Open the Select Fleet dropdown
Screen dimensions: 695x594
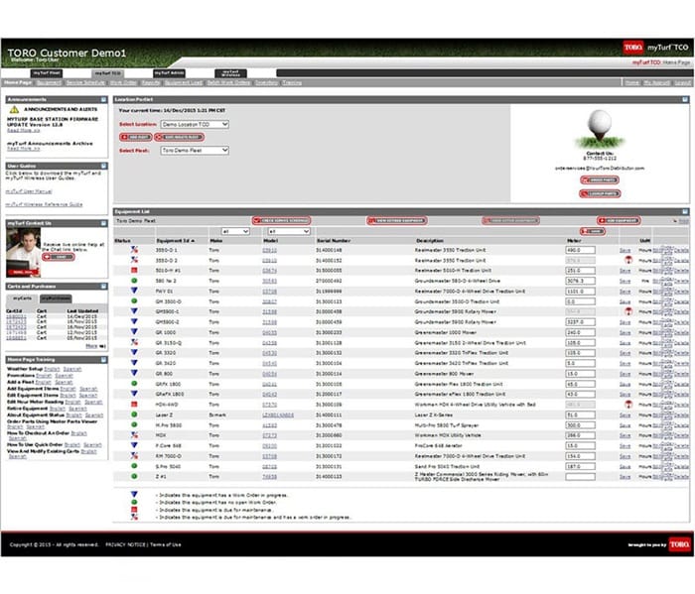(x=195, y=151)
